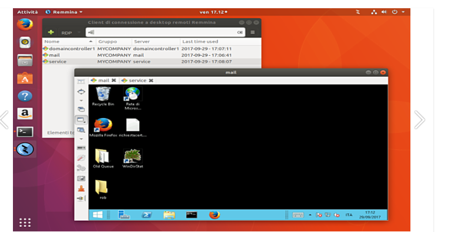Expand the scaling options arrow
The width and height of the screenshot is (451, 232).
[81, 139]
